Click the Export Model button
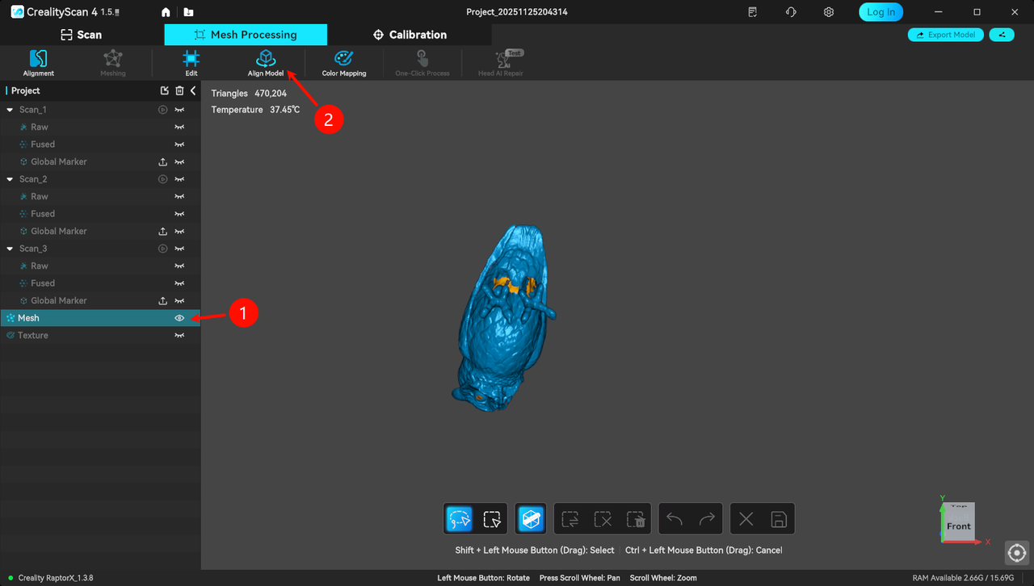The width and height of the screenshot is (1034, 586). (945, 35)
